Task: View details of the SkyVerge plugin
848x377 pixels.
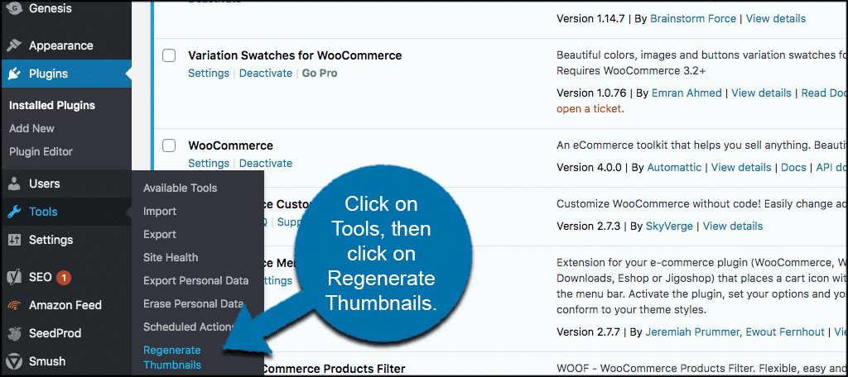Action: (733, 226)
